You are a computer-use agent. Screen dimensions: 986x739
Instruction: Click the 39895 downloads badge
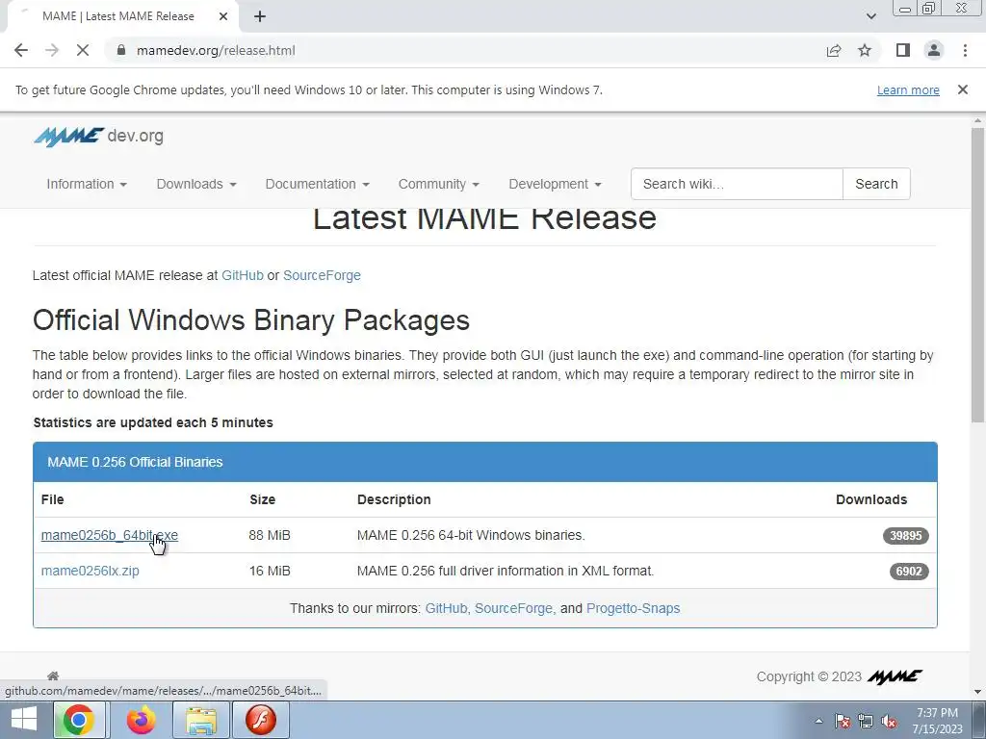[905, 535]
